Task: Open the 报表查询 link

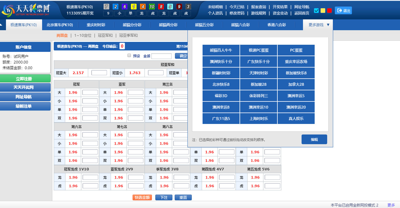Action: point(258,7)
